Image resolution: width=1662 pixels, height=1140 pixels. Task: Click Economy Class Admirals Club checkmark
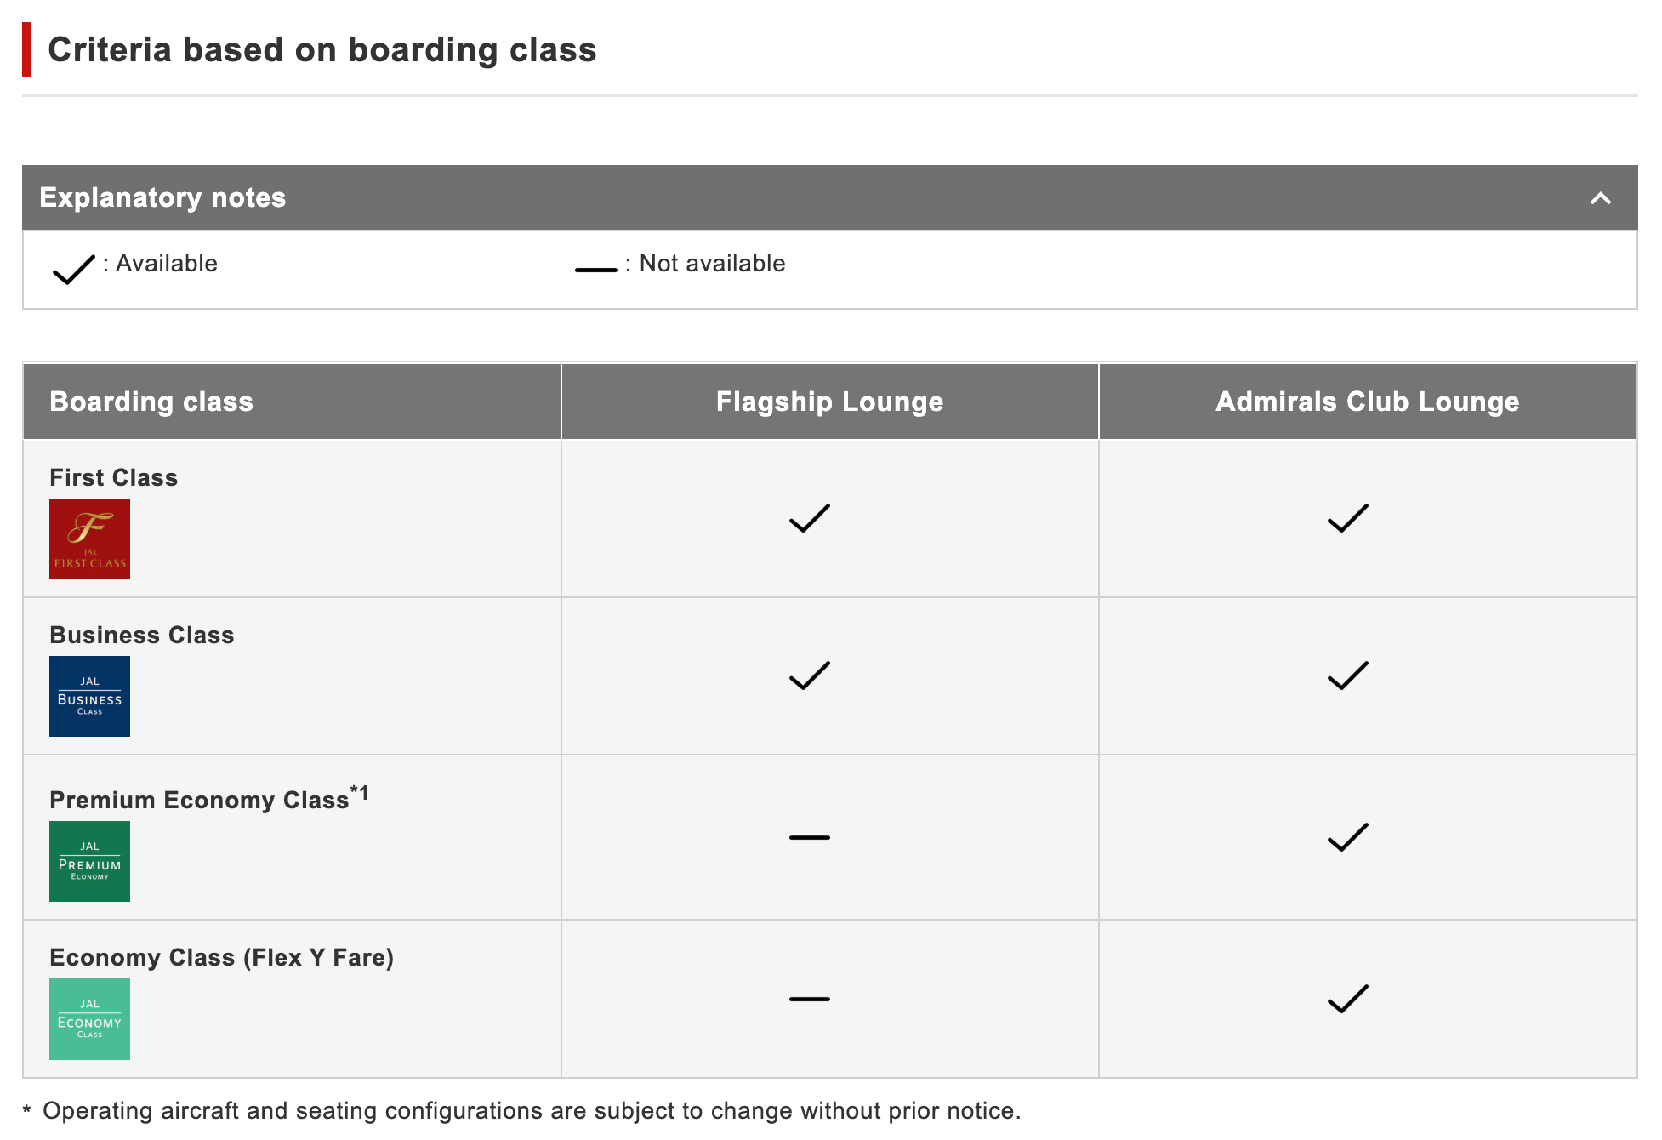coord(1347,999)
